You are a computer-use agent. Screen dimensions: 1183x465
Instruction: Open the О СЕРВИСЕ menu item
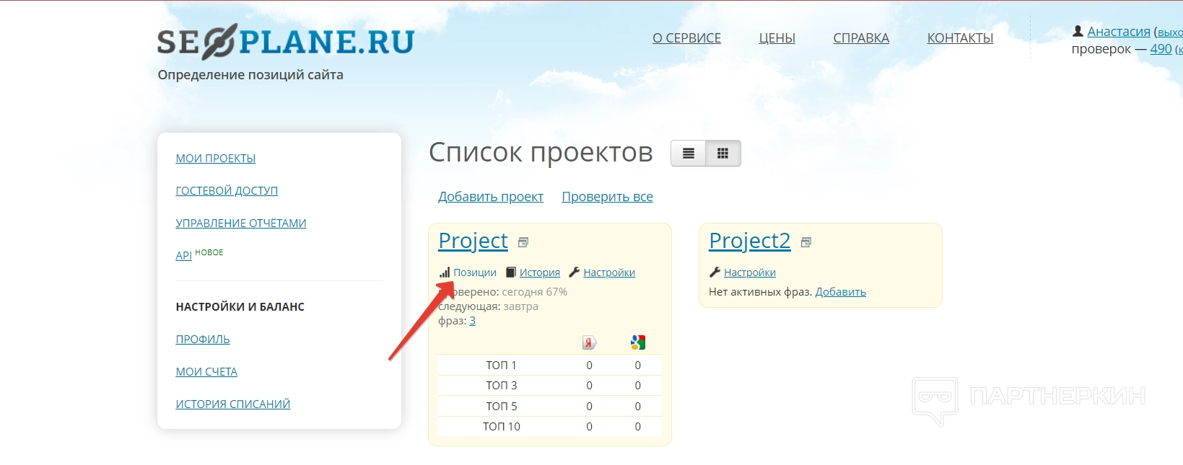coord(686,38)
